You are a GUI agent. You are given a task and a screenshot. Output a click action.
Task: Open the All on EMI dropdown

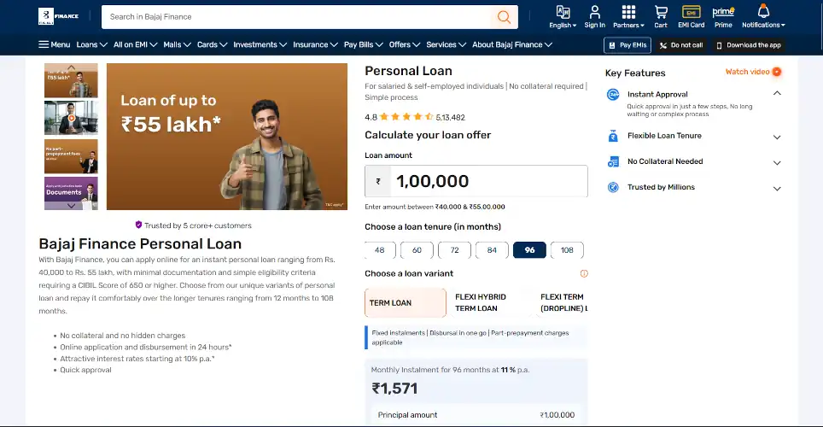(x=136, y=44)
